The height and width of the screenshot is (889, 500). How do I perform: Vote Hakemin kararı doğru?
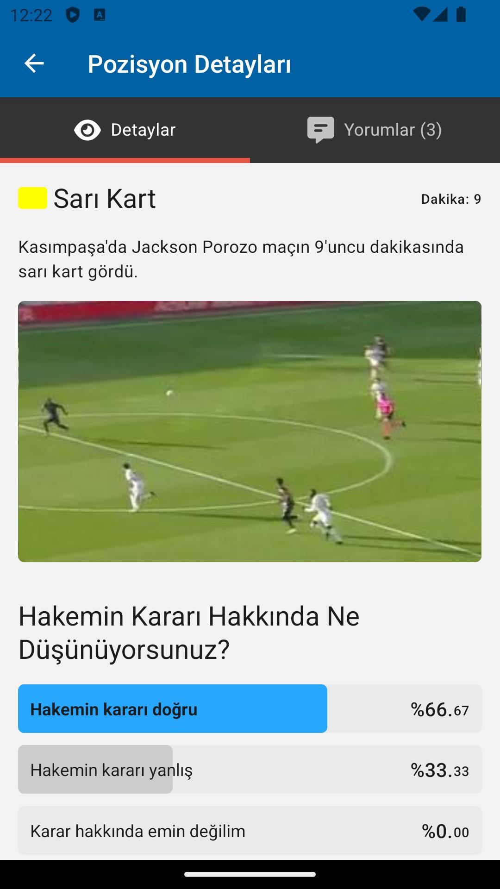pyautogui.click(x=250, y=709)
